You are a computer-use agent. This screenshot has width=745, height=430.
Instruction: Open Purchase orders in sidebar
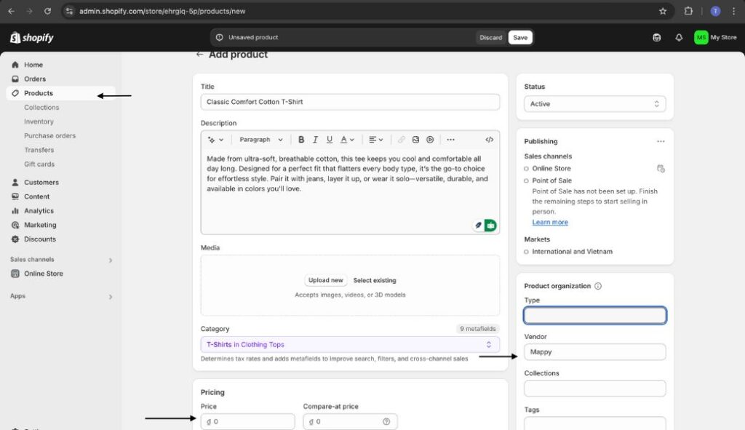coord(50,136)
